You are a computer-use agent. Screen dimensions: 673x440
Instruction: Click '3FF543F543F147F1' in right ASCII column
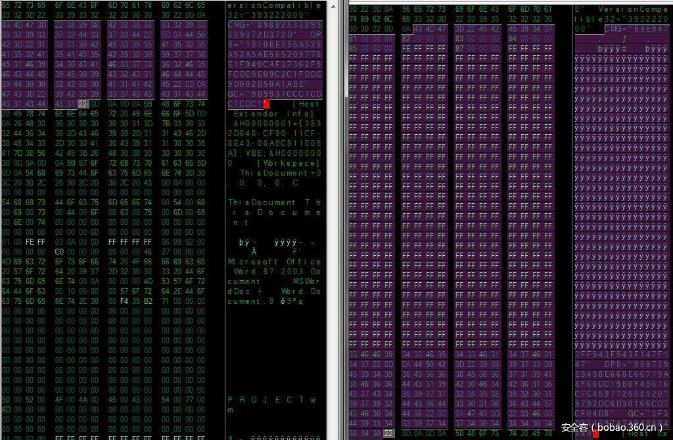(x=622, y=354)
